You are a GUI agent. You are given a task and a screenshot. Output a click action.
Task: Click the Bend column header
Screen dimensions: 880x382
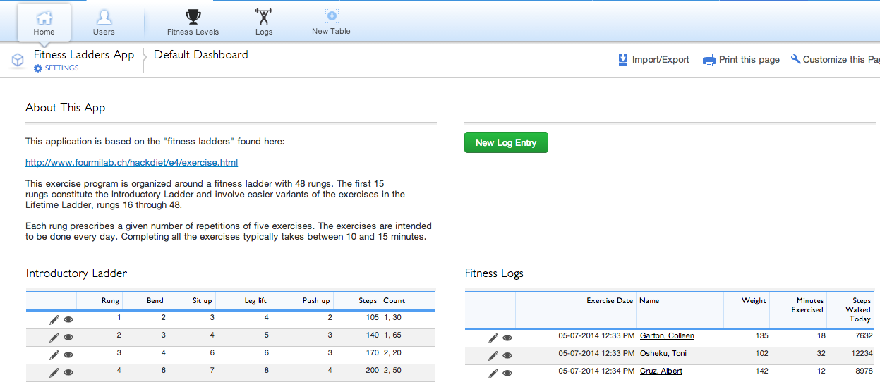coord(155,300)
